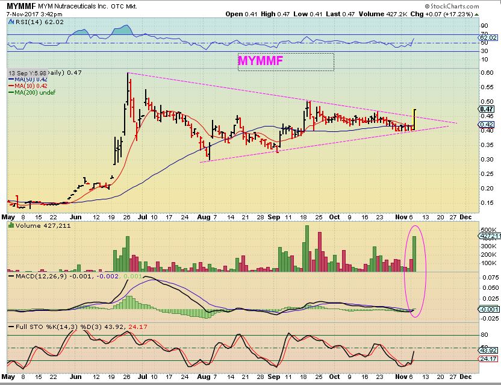This screenshot has width=501, height=385.
Task: Click the 13 Sep Y:5.98 tooltip
Action: tap(27, 73)
